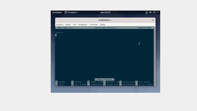Click the Modificado status text
197x111 pixels.
point(145,28)
